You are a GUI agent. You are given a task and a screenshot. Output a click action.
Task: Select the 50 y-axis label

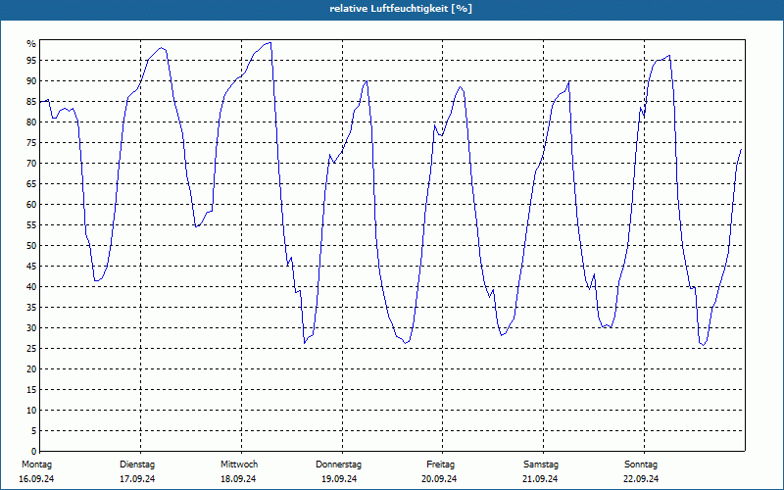pos(31,246)
